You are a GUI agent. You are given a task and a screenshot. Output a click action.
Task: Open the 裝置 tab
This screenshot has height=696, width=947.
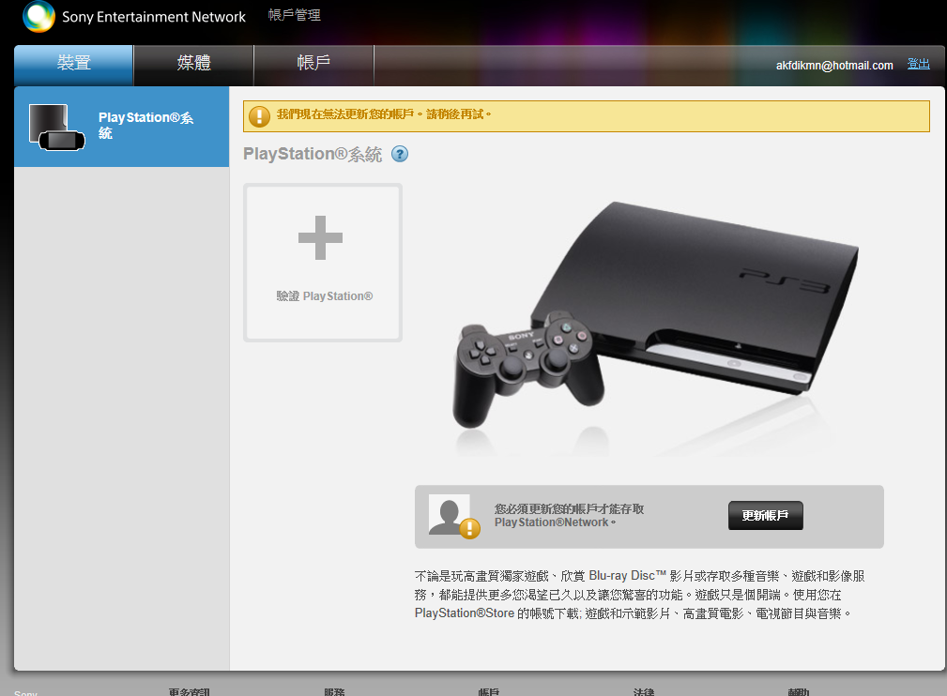pyautogui.click(x=74, y=65)
